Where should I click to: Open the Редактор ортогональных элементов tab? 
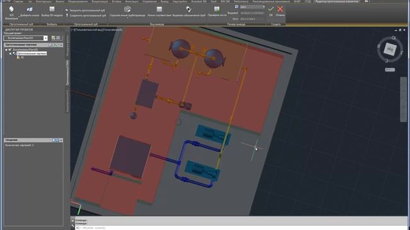coord(337,1)
